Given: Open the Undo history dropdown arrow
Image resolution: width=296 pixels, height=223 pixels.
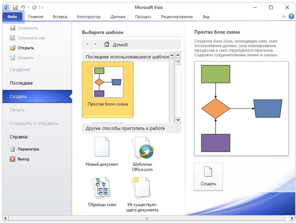Looking at the screenshot, I should [x=28, y=7].
